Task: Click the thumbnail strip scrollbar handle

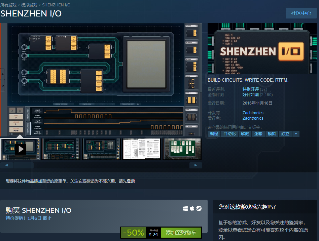Action: pos(24,165)
